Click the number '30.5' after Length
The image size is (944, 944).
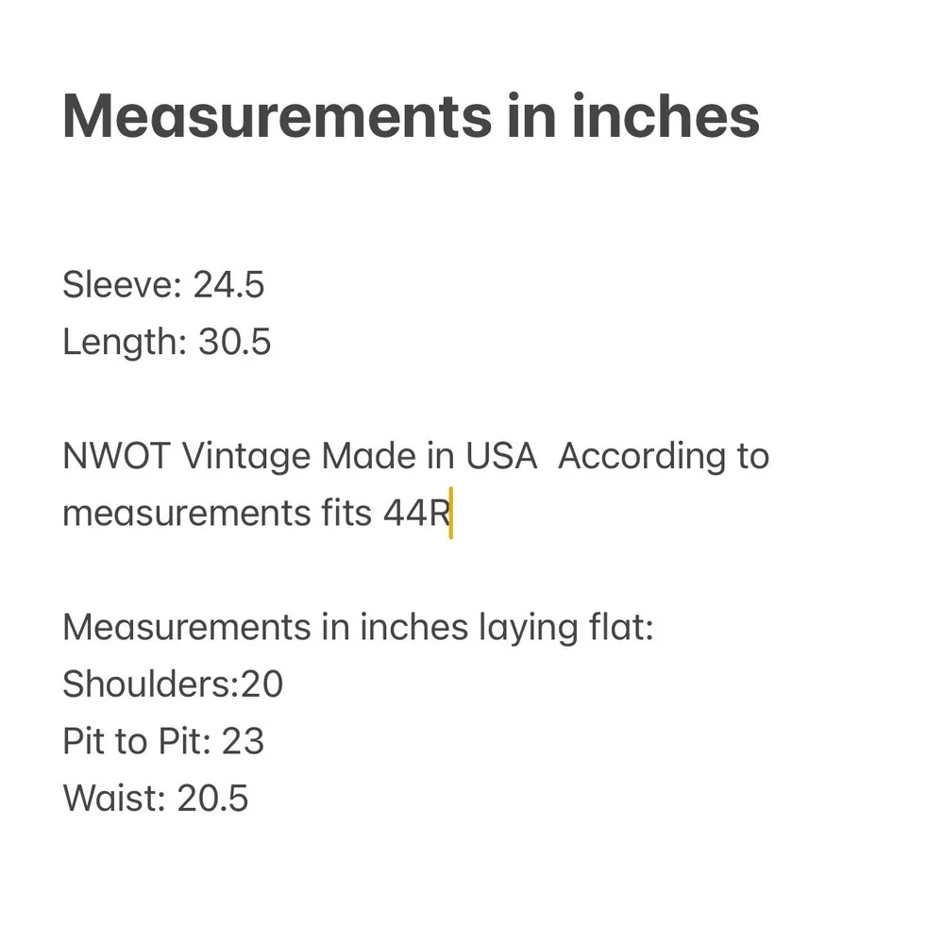[235, 342]
